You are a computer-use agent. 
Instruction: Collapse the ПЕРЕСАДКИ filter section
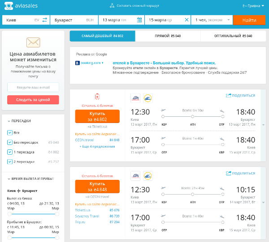click(x=10, y=121)
